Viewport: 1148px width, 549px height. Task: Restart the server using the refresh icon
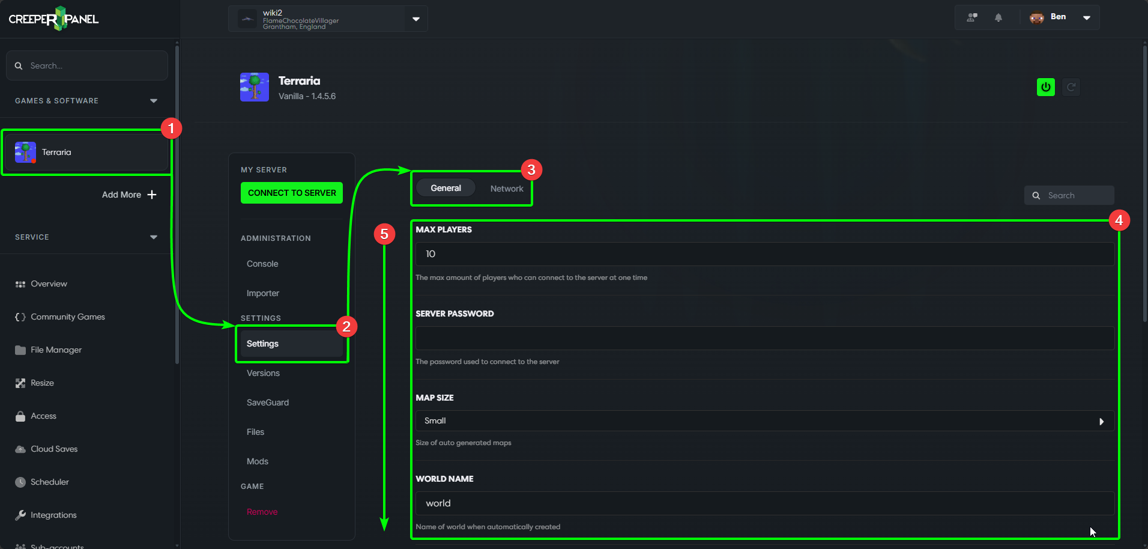[1072, 86]
